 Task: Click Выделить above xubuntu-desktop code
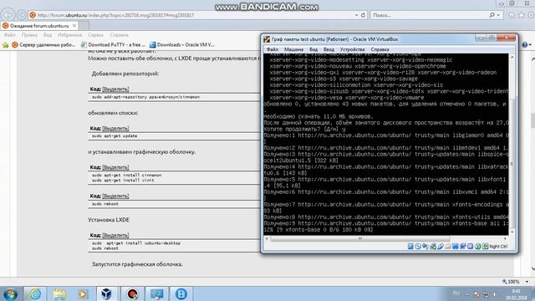(x=115, y=235)
